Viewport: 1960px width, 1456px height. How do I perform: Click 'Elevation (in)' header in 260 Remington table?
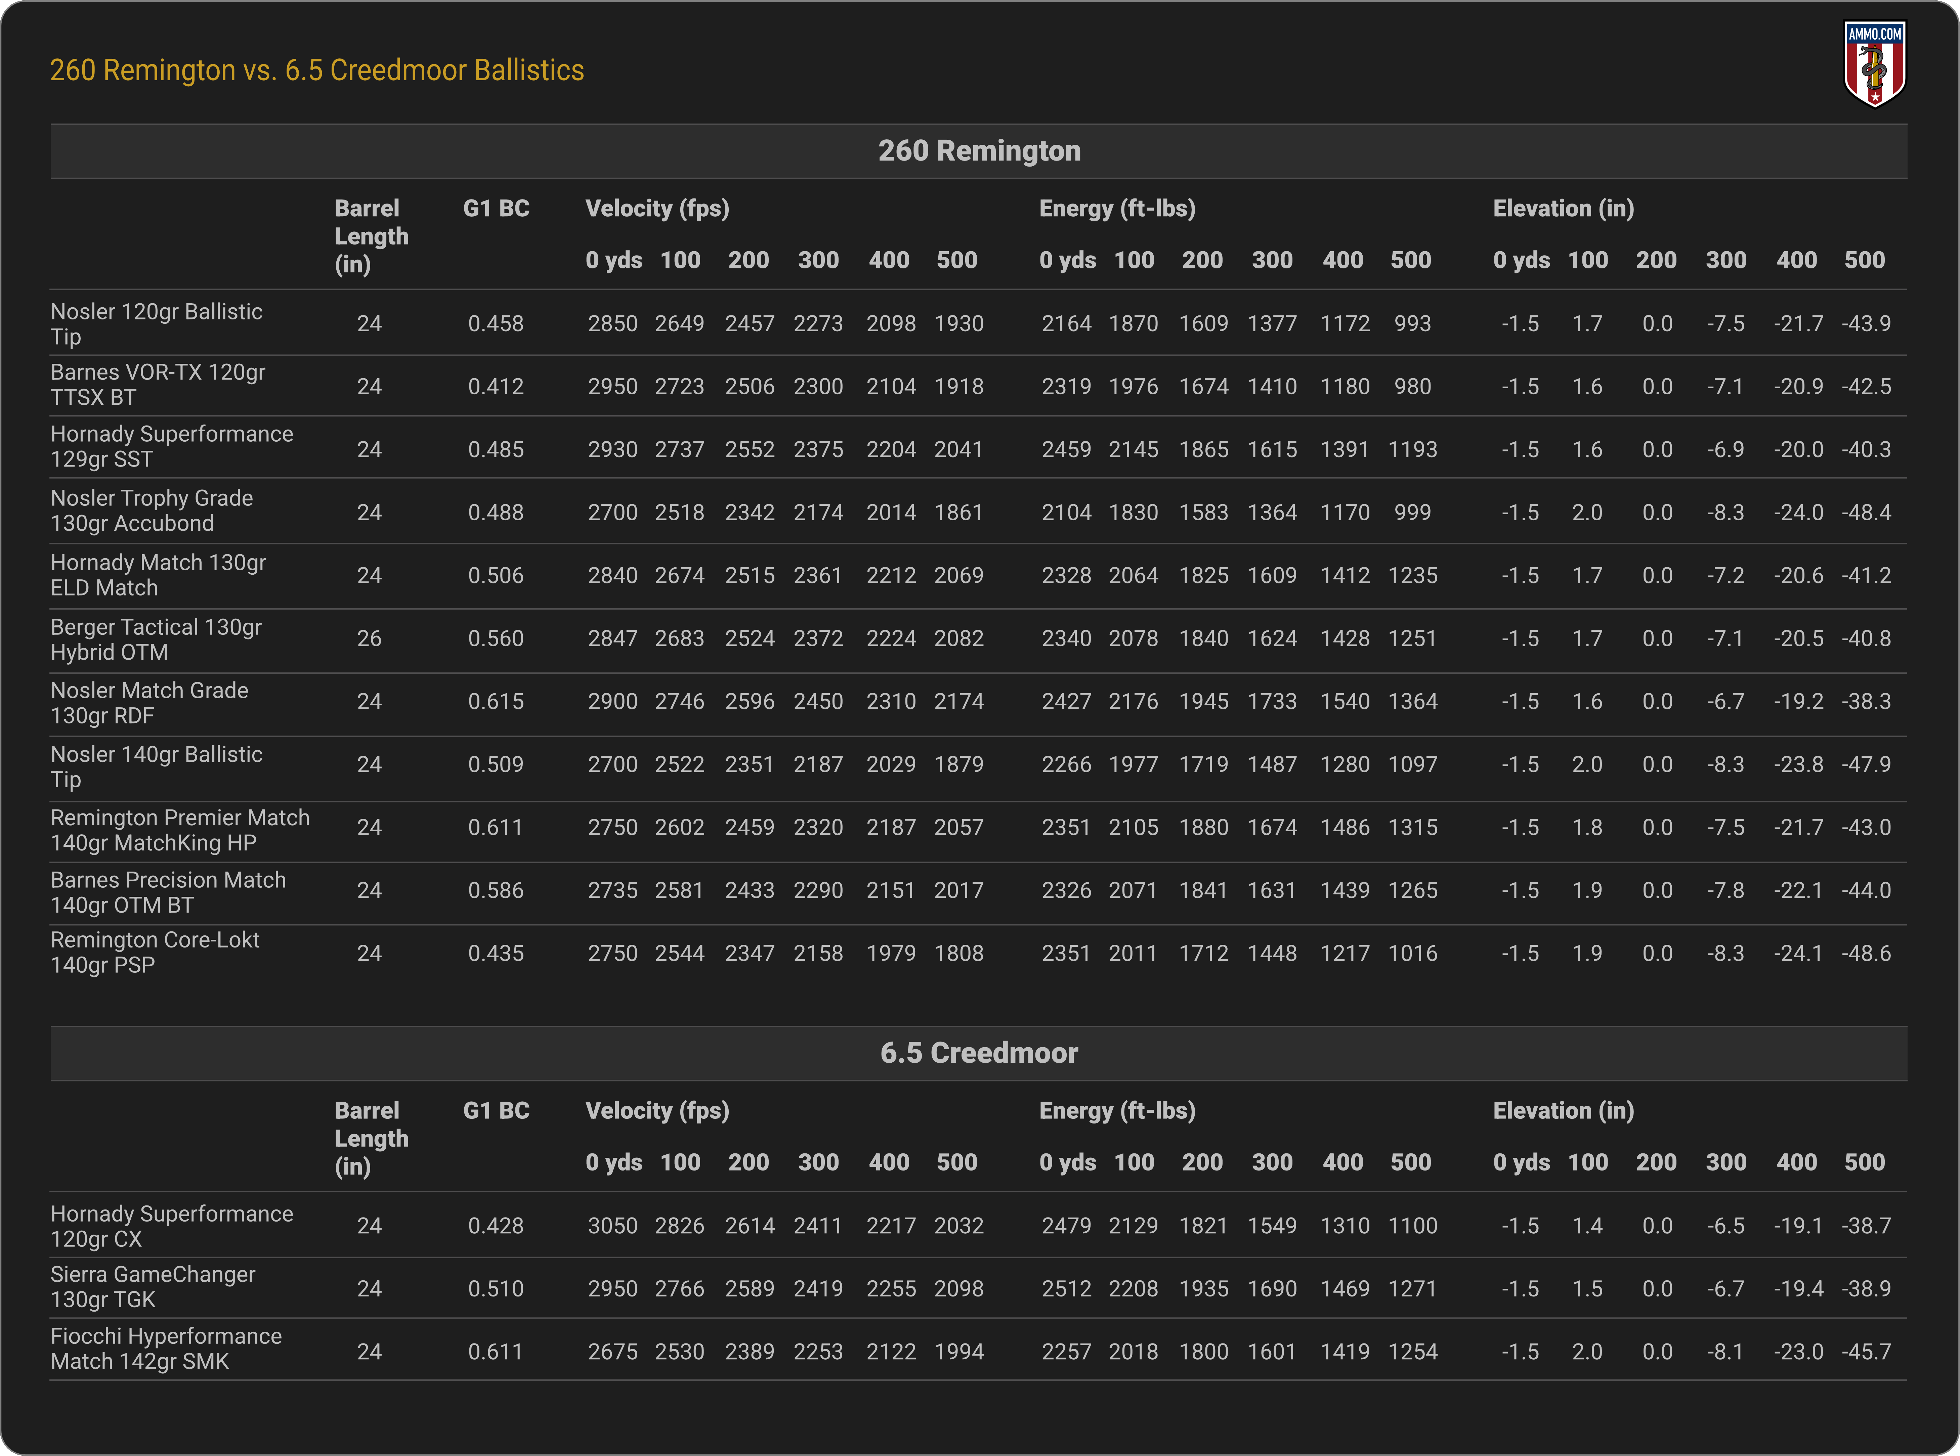pyautogui.click(x=1563, y=209)
